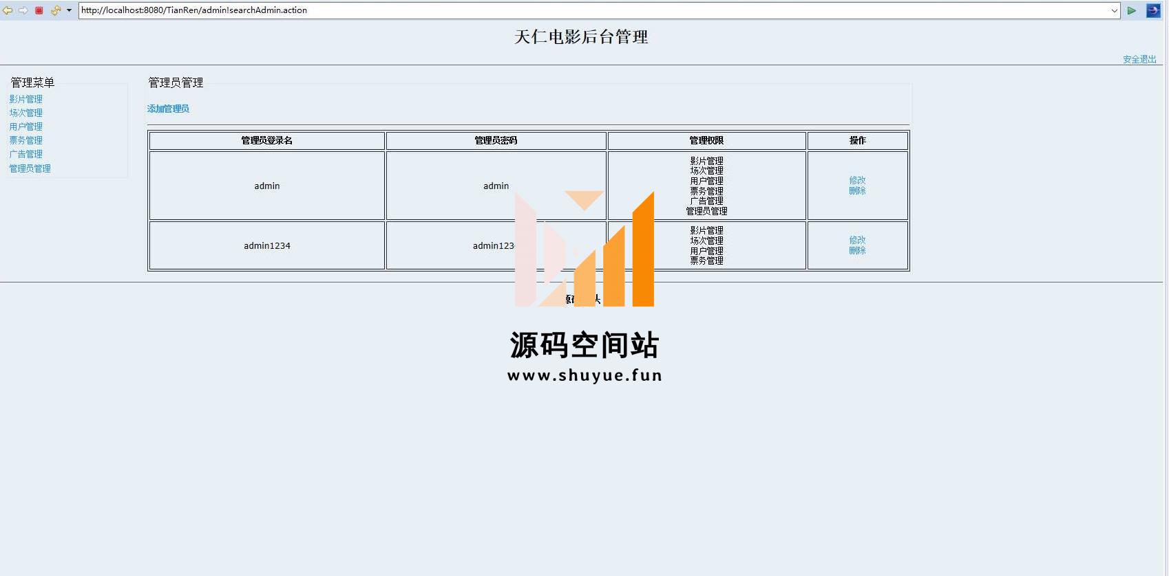Click 管理员管理 in the admin row's permissions
This screenshot has height=576, width=1169.
coord(706,211)
